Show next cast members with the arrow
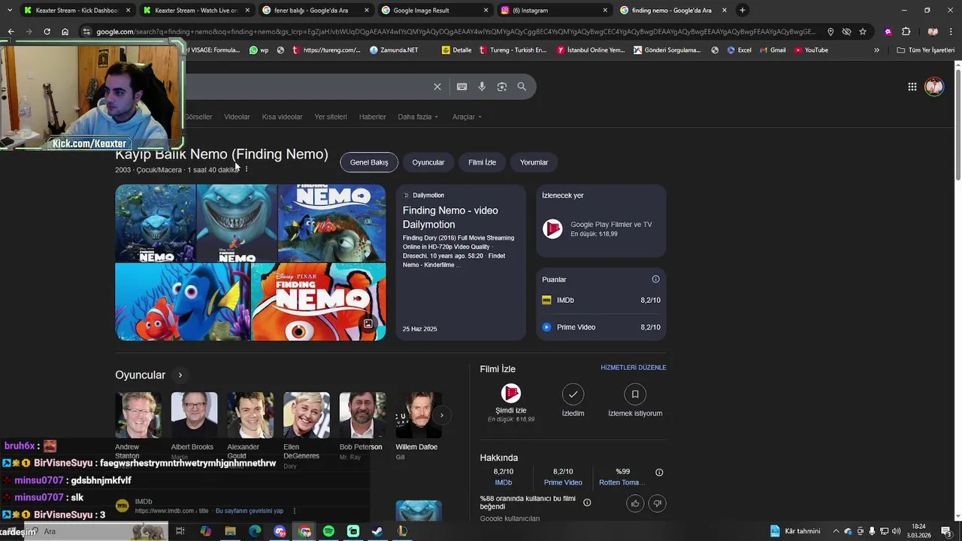 click(x=442, y=415)
